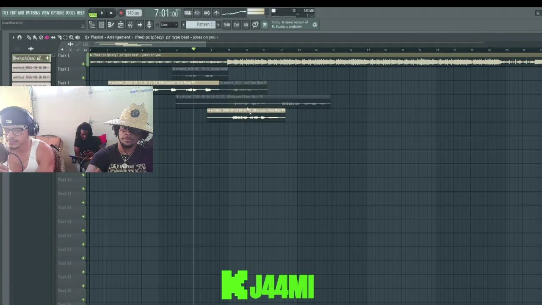Open the OPTIONS menu
Screen dimensions: 542x305
coord(58,13)
